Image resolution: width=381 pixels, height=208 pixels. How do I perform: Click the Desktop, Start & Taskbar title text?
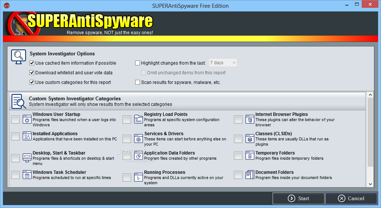coord(59,153)
